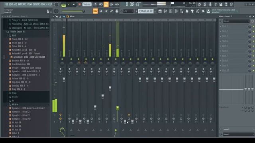Select sample Boomin 808 6 - D
Image resolution: width=255 pixels, height=143 pixels.
click(x=20, y=61)
